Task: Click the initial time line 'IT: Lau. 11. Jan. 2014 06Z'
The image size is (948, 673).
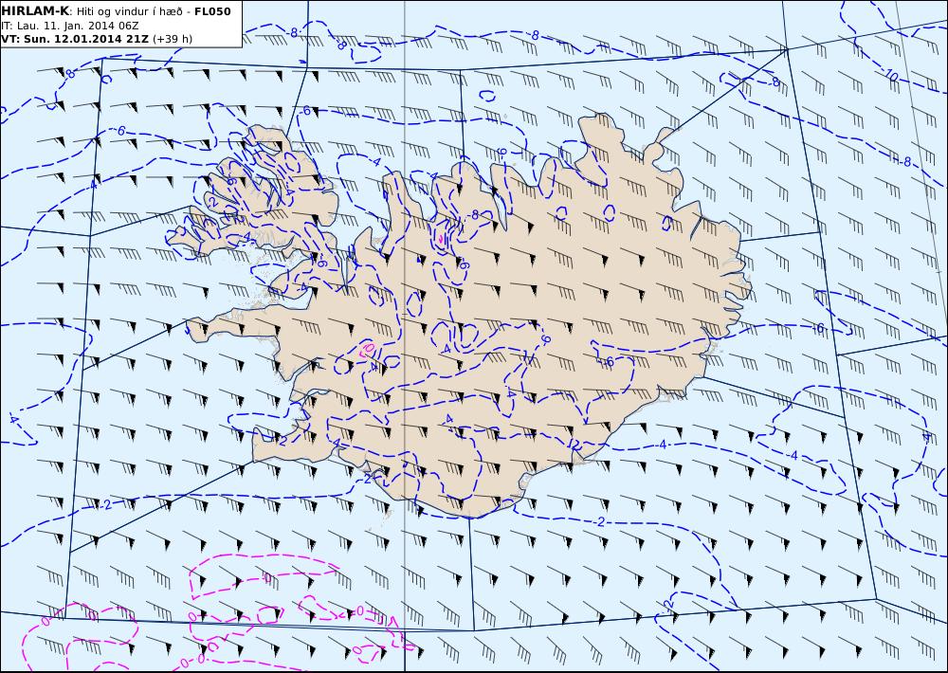Action: pos(70,26)
